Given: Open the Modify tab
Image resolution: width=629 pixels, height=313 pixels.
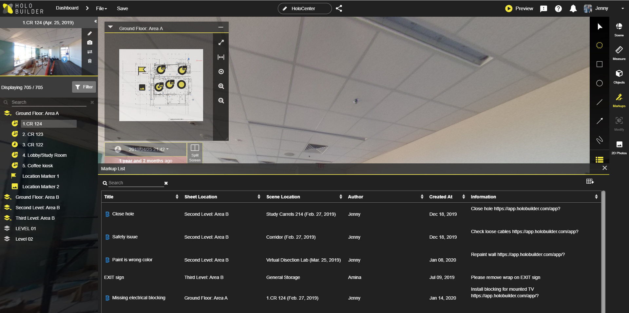Looking at the screenshot, I should (x=619, y=124).
